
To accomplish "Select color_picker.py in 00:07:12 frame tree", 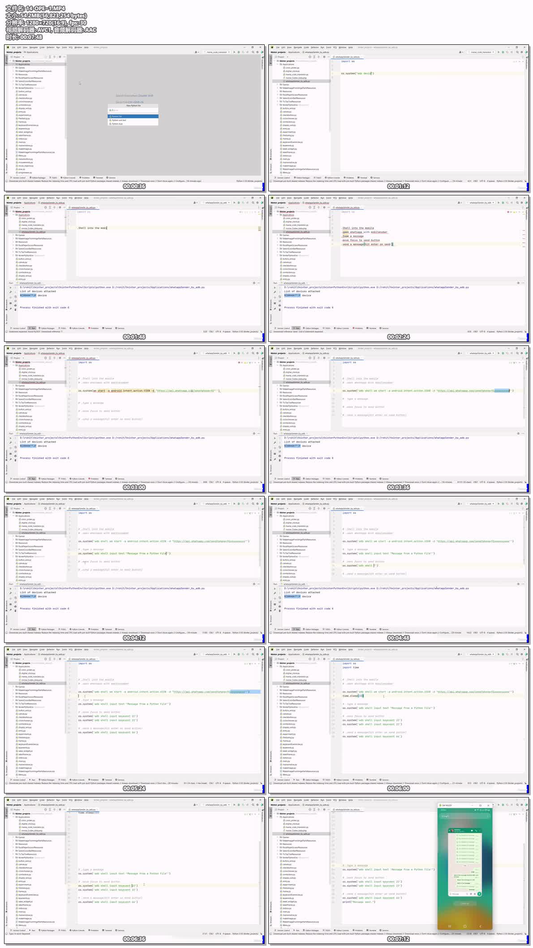I will pyautogui.click(x=292, y=820).
